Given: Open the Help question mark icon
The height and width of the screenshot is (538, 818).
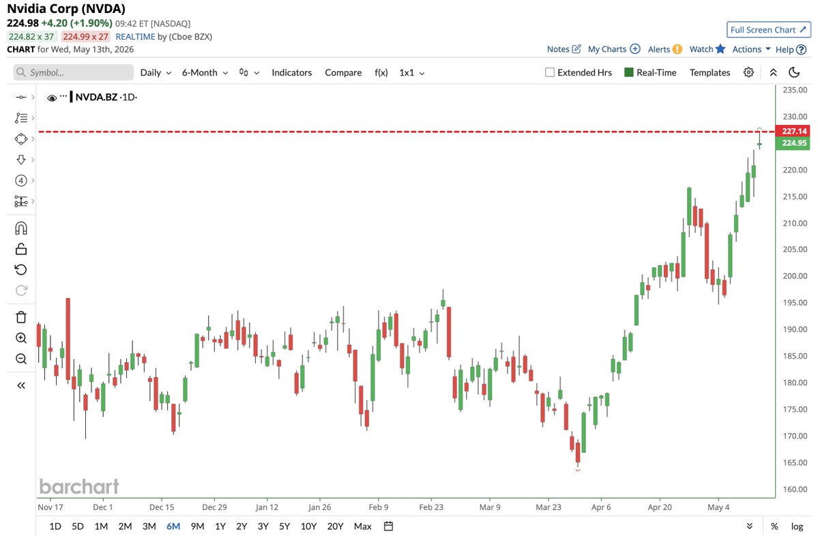Looking at the screenshot, I should (802, 50).
